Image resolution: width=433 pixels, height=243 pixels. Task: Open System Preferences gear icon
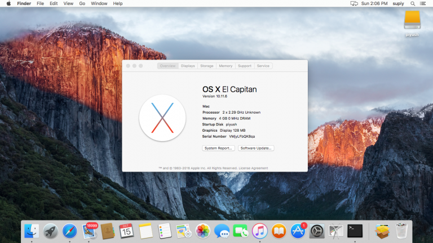point(317,231)
